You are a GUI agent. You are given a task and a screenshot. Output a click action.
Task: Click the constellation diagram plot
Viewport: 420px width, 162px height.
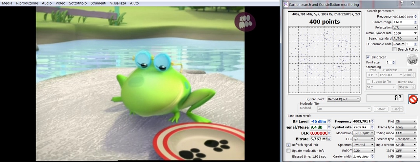324,60
